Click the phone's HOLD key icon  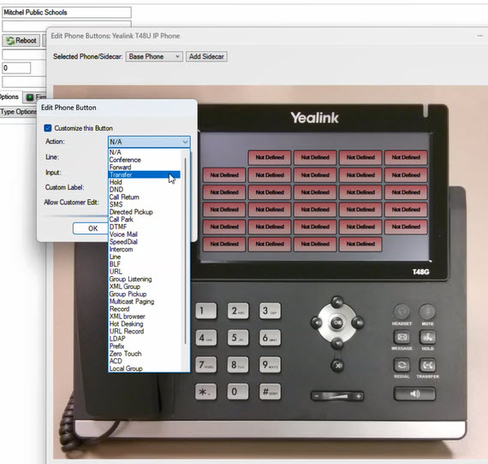(x=427, y=337)
